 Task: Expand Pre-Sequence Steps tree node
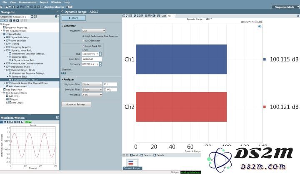(x=2, y=31)
